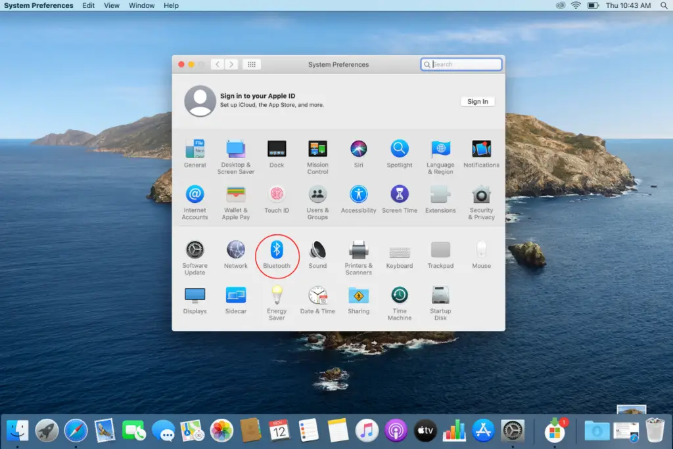Viewport: 673px width, 449px height.
Task: Open Notifications preferences
Action: click(x=481, y=154)
